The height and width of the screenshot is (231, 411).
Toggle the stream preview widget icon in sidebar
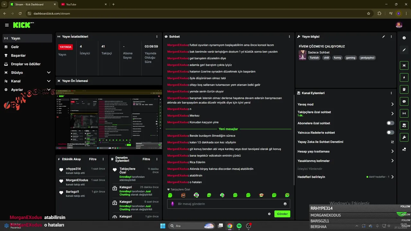[404, 65]
